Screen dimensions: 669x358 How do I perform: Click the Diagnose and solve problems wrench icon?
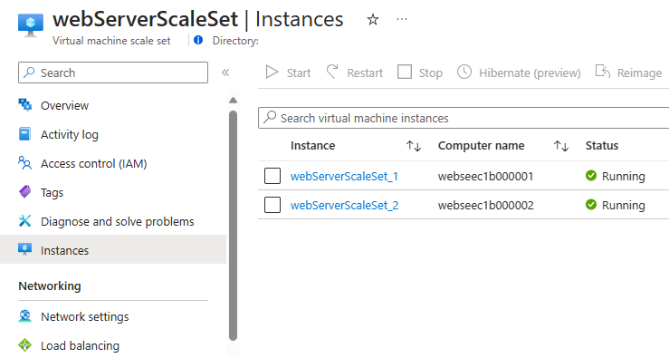click(x=24, y=221)
